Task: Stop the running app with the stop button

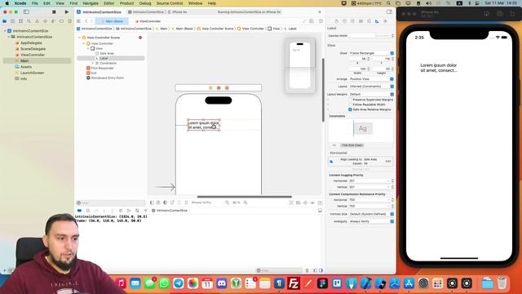Action: (x=54, y=12)
